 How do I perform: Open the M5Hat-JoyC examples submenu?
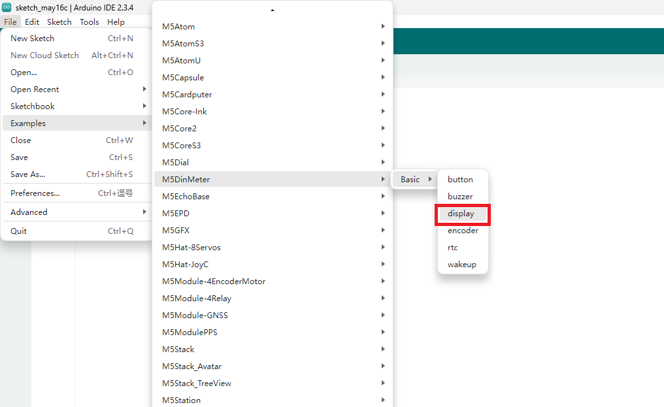click(273, 264)
